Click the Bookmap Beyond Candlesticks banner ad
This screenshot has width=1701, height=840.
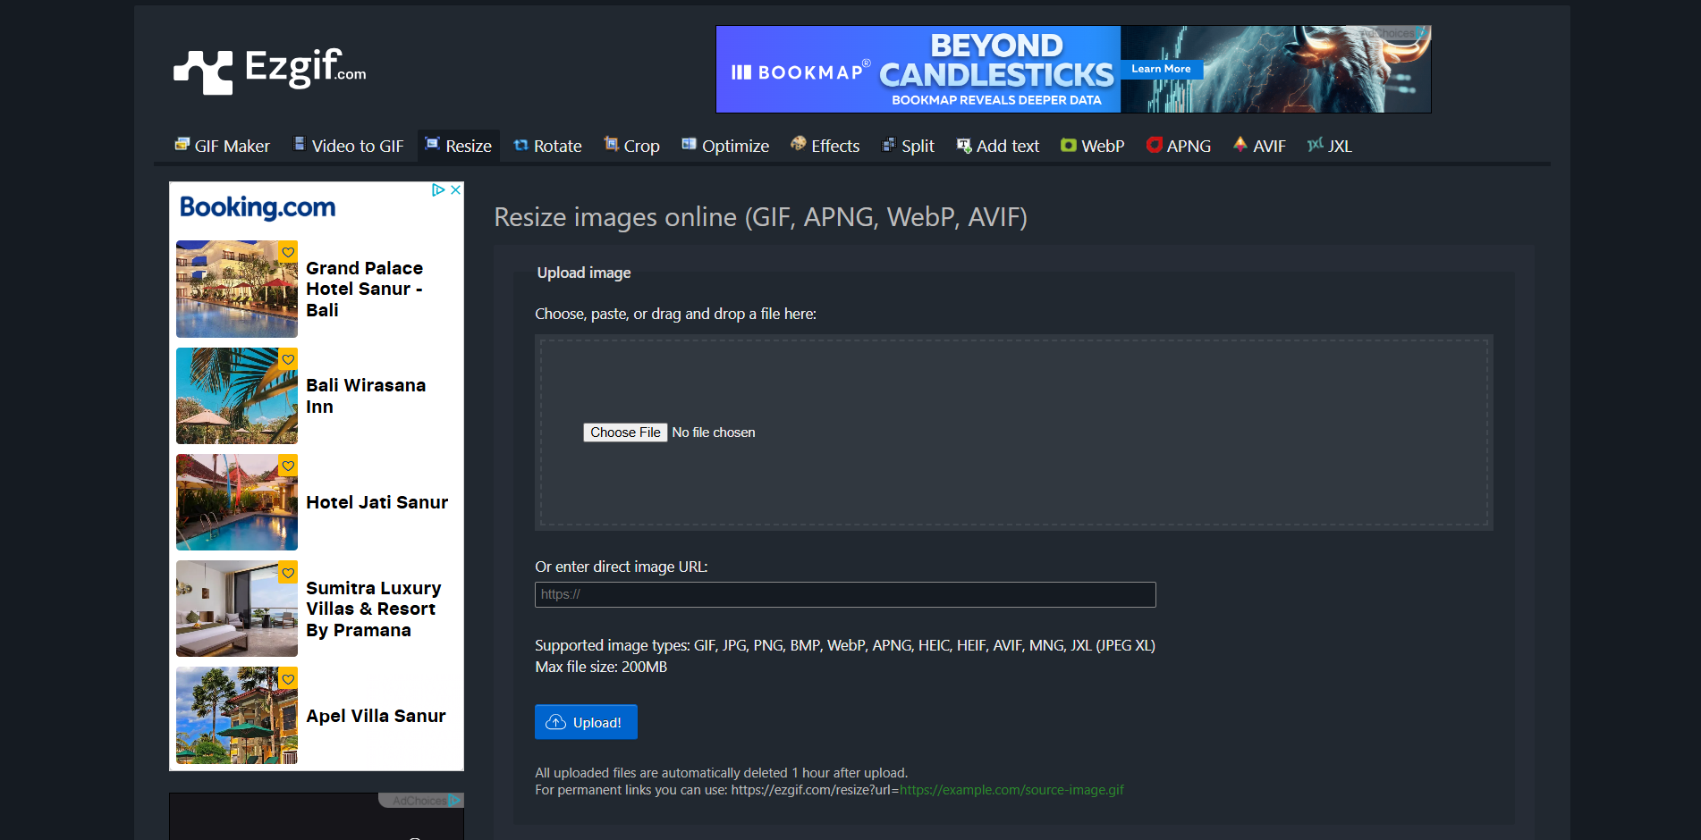1073,69
